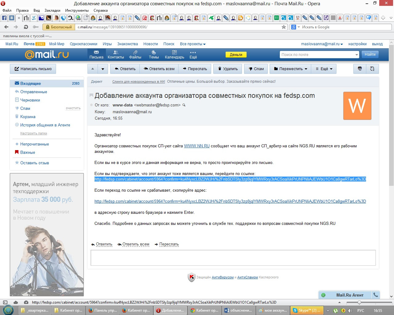This screenshot has width=394, height=315.
Task: Bookmark page with the star icon
Action: tap(284, 27)
